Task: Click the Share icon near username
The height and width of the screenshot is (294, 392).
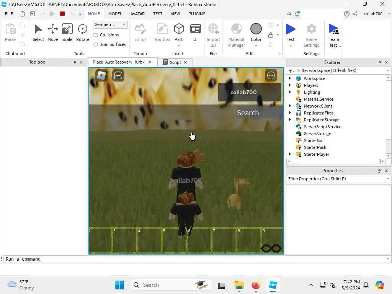Action: tap(355, 14)
